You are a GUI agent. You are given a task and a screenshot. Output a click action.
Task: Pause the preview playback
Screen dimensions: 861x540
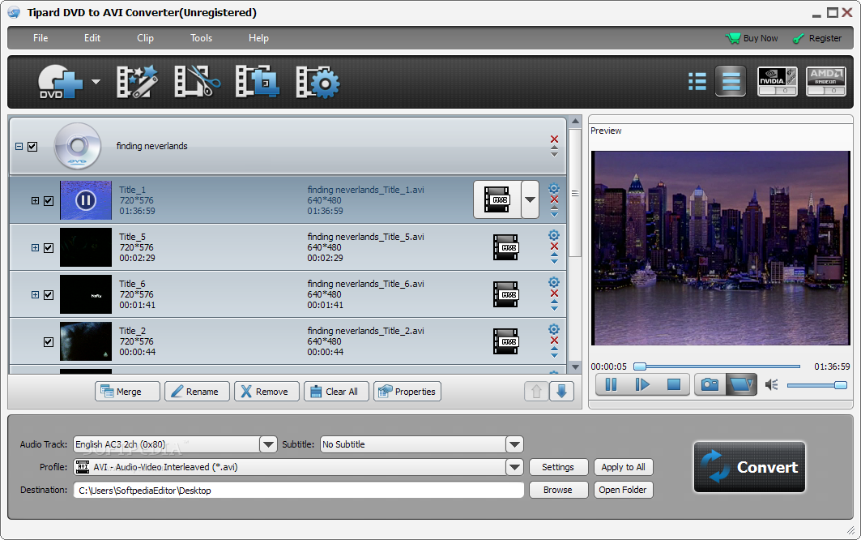point(612,384)
